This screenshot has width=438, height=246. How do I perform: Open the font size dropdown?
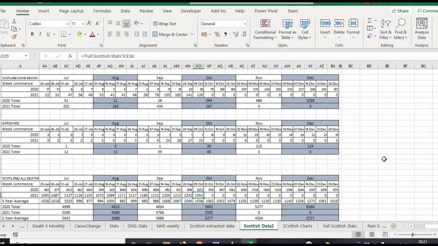(82, 24)
